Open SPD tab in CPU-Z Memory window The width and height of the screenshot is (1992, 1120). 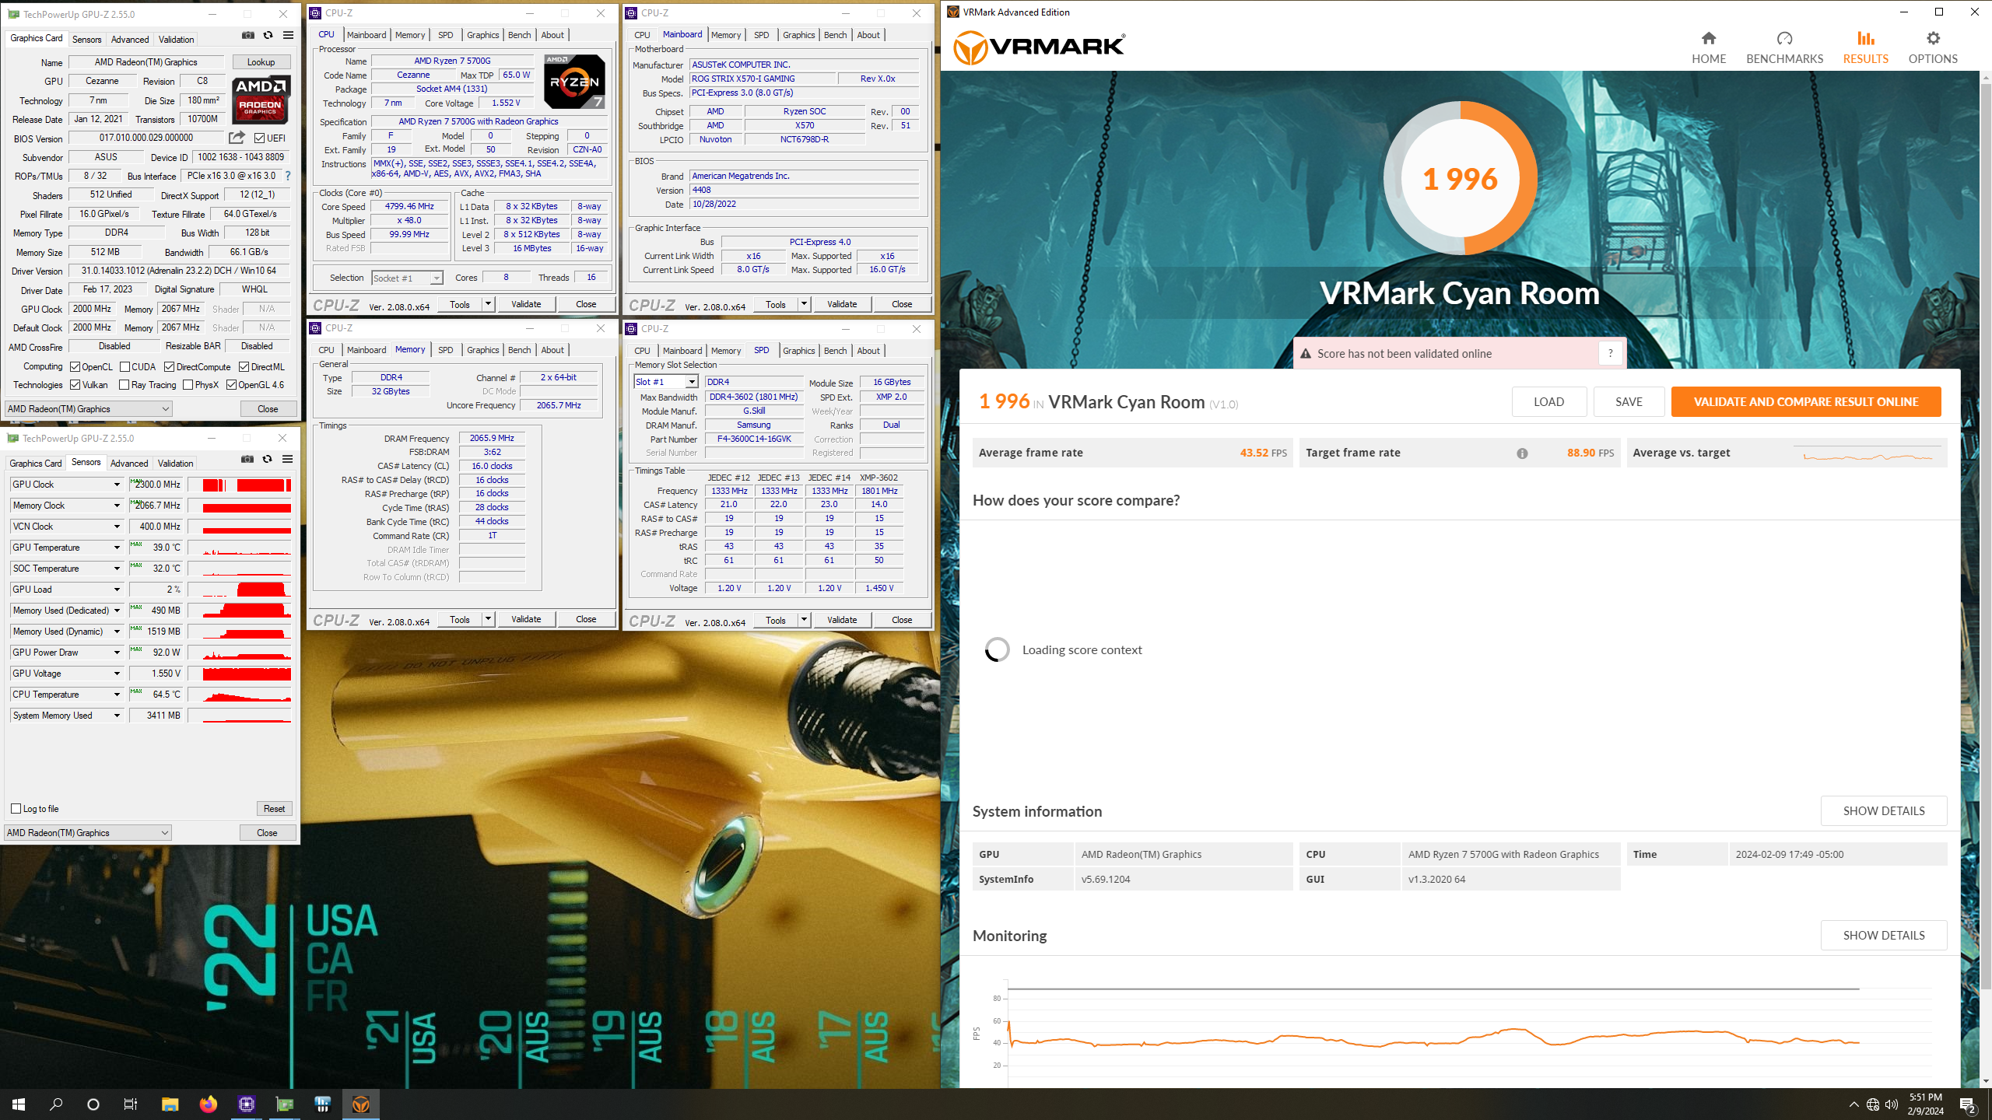(446, 350)
